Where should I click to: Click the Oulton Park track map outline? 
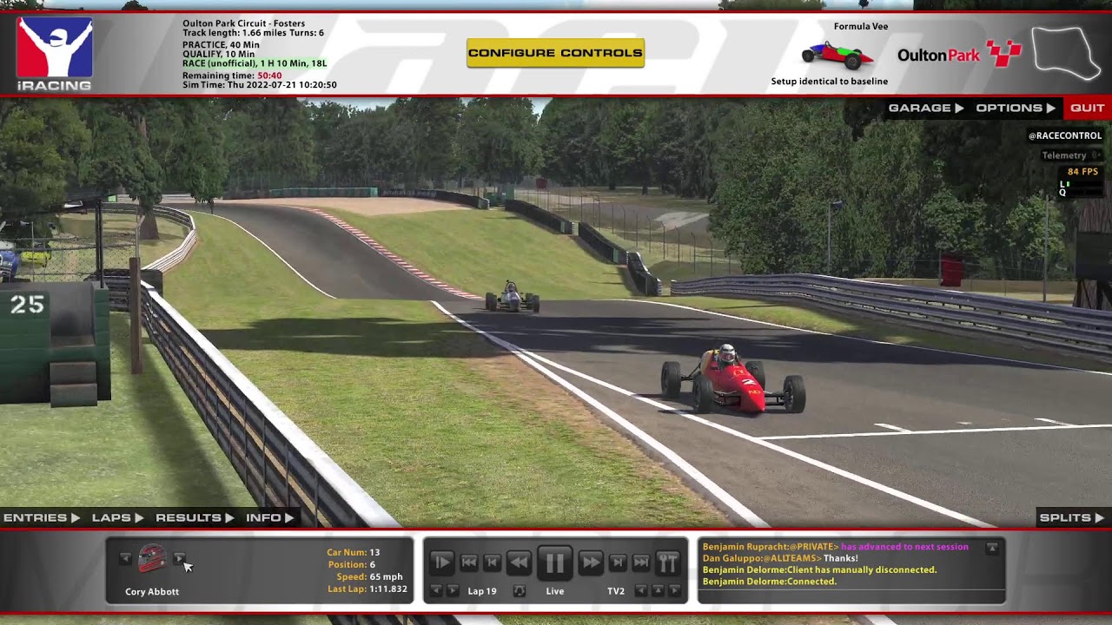coord(1066,53)
